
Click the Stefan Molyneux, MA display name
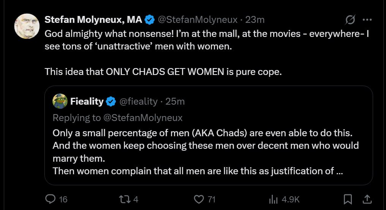pos(93,19)
